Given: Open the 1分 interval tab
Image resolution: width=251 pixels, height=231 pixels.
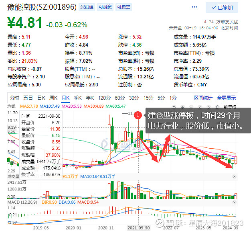Looking at the screenshot, I should 173,98.
